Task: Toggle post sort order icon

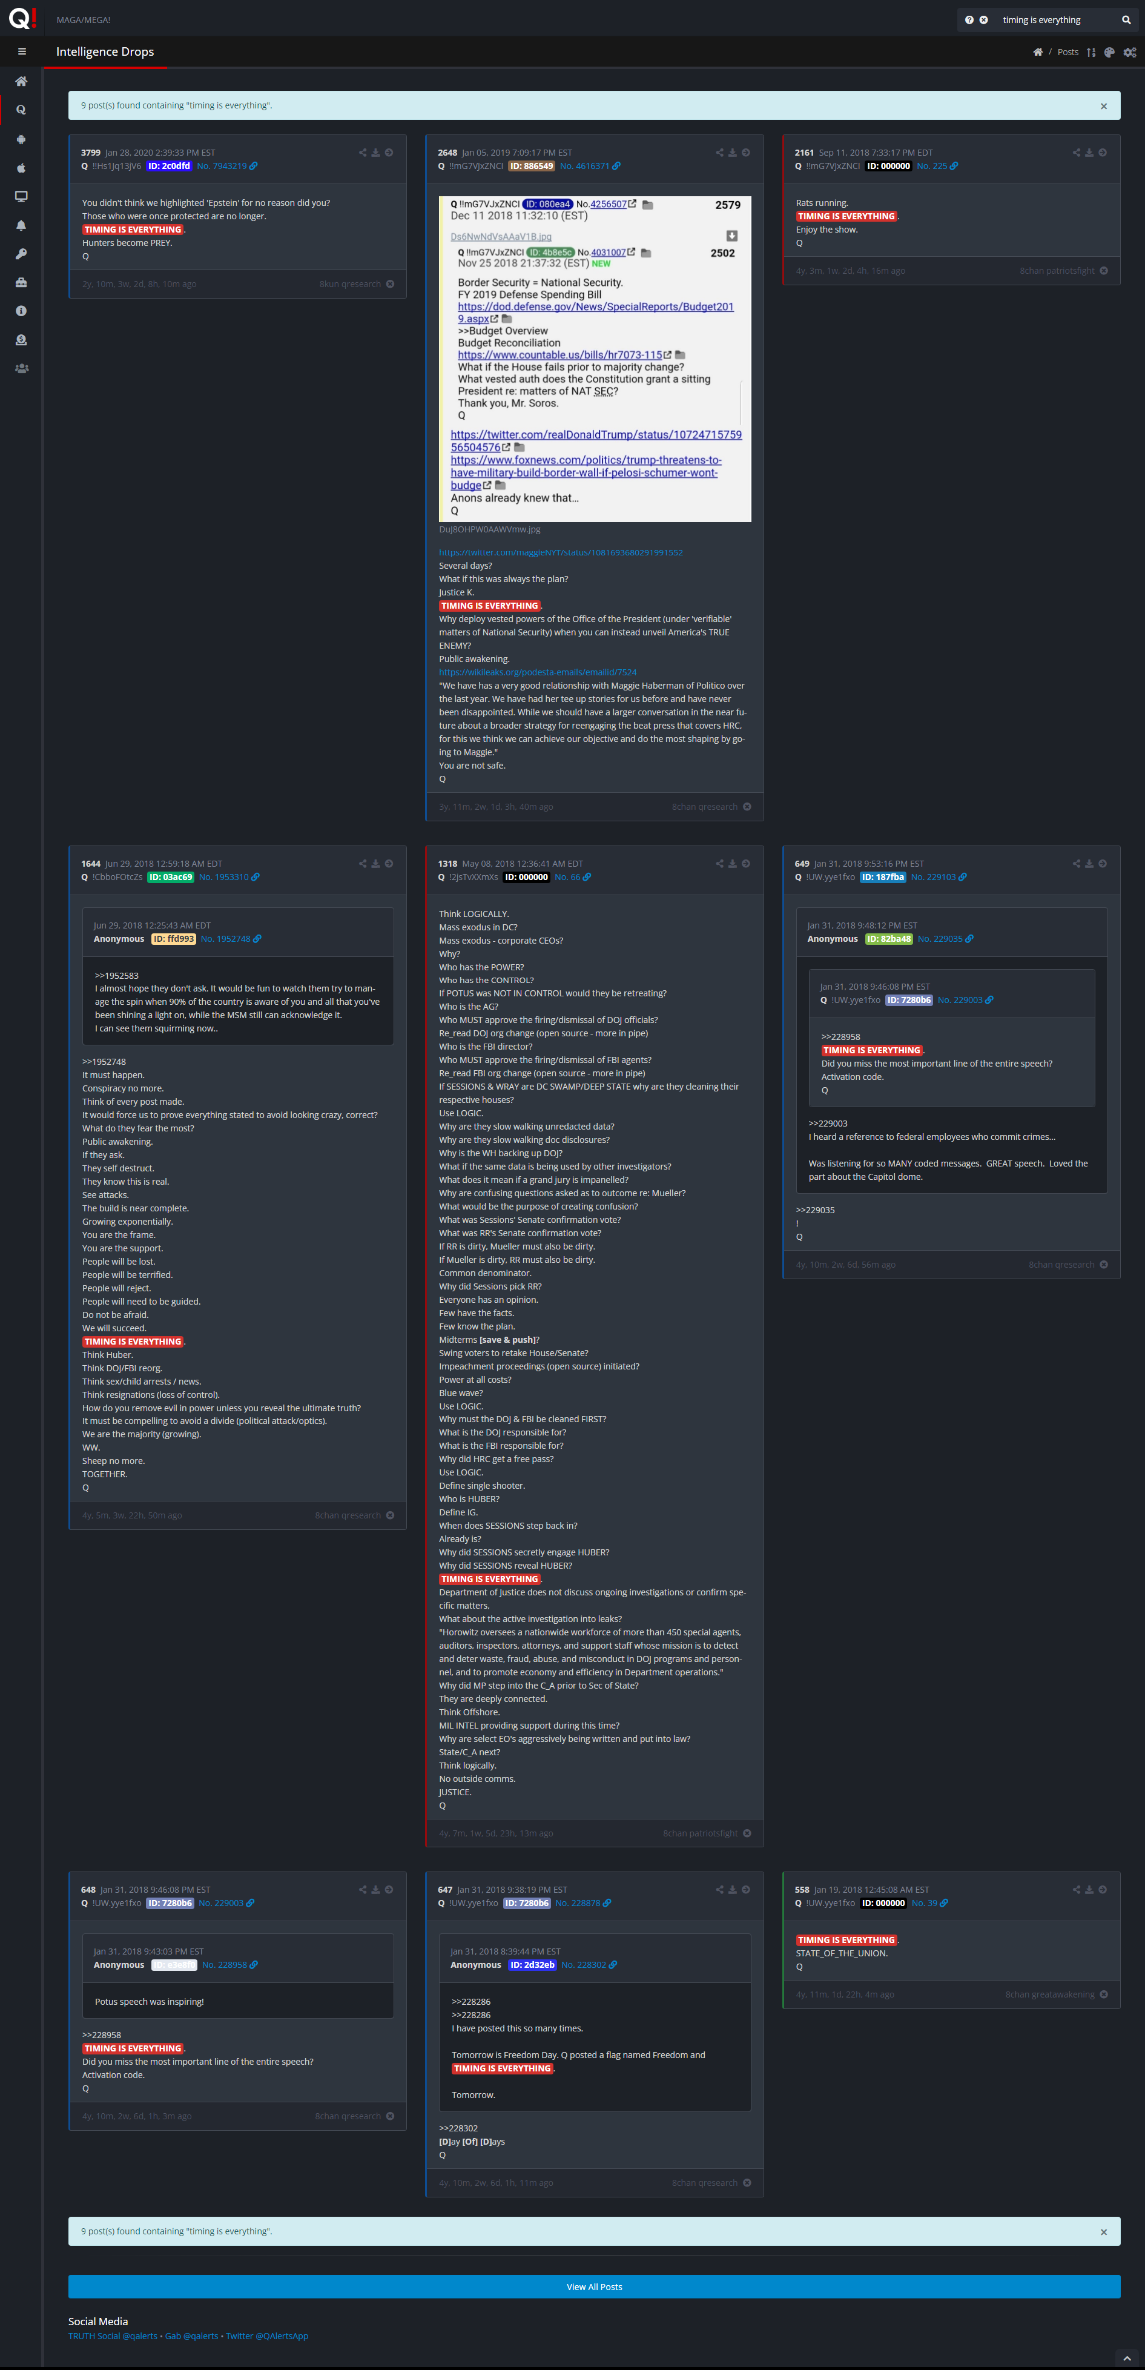Action: tap(1091, 53)
